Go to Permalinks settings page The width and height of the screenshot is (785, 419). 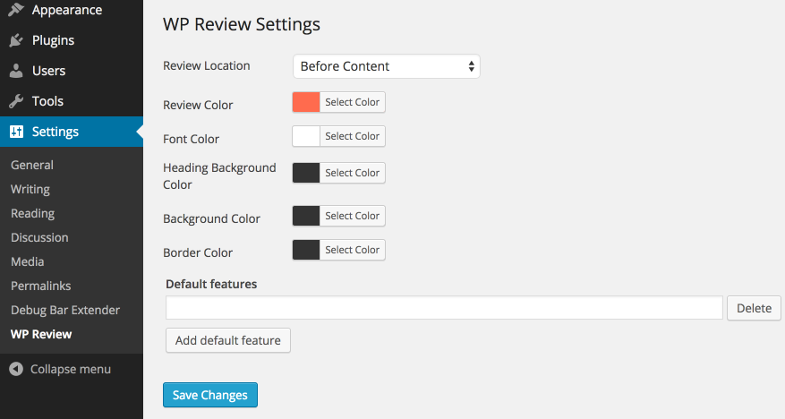pyautogui.click(x=41, y=286)
